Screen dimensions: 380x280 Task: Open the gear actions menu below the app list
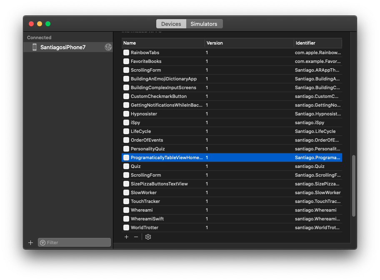coord(148,237)
